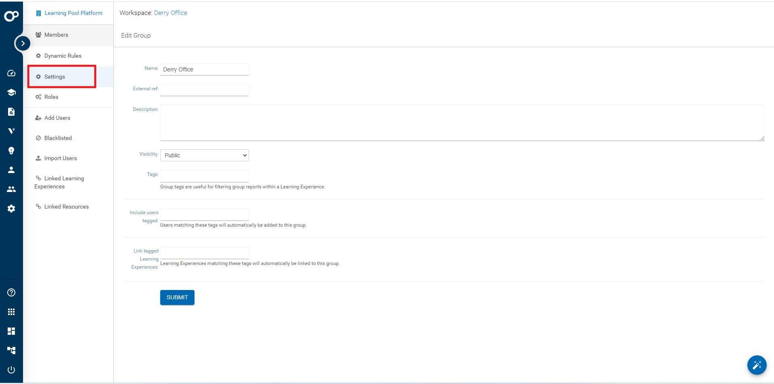The width and height of the screenshot is (774, 384).
Task: Open the Visibility dropdown set to Public
Action: (x=205, y=155)
